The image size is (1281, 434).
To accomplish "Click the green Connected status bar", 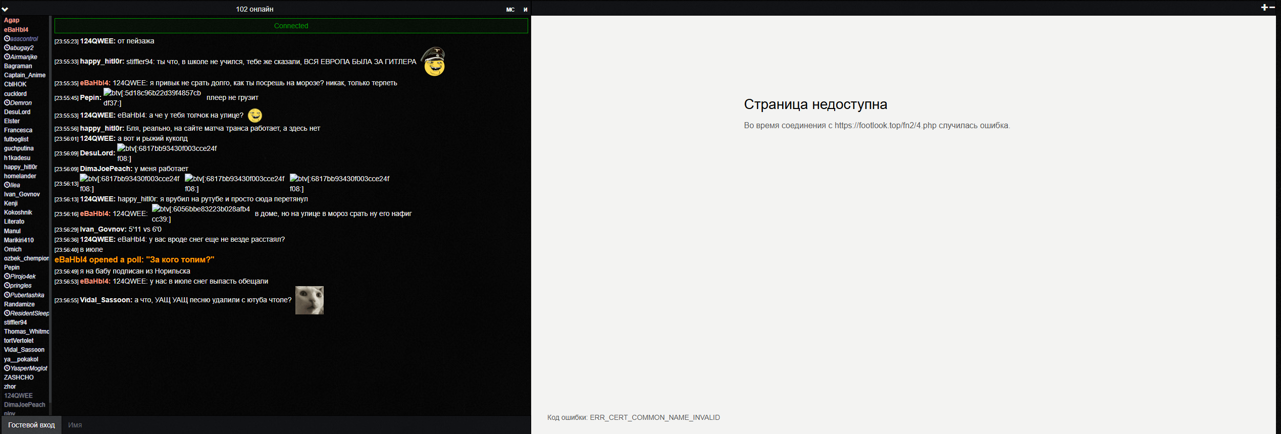I will [x=291, y=26].
